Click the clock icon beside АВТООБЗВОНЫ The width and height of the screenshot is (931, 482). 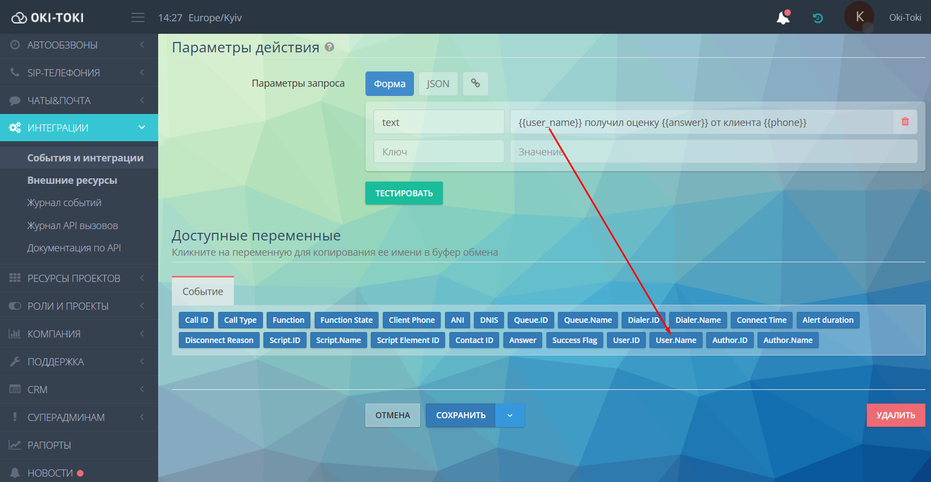15,45
